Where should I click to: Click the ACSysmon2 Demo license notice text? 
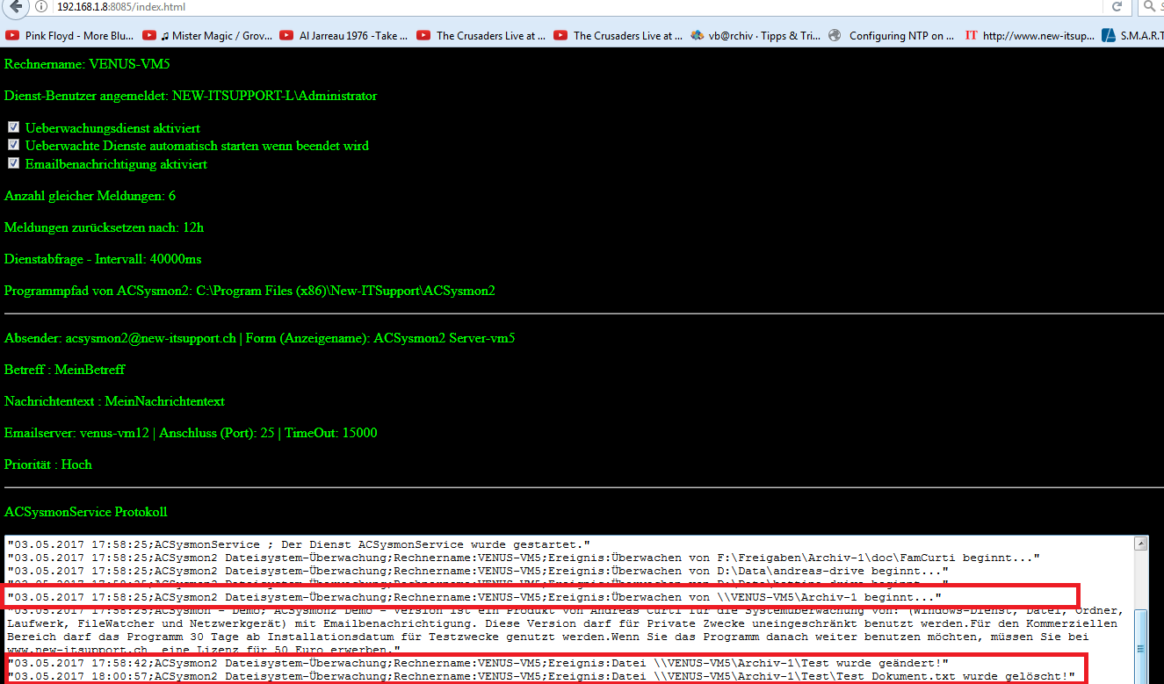567,630
